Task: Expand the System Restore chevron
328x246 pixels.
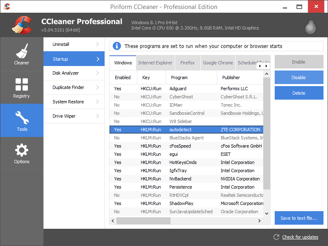Action: tap(98, 101)
